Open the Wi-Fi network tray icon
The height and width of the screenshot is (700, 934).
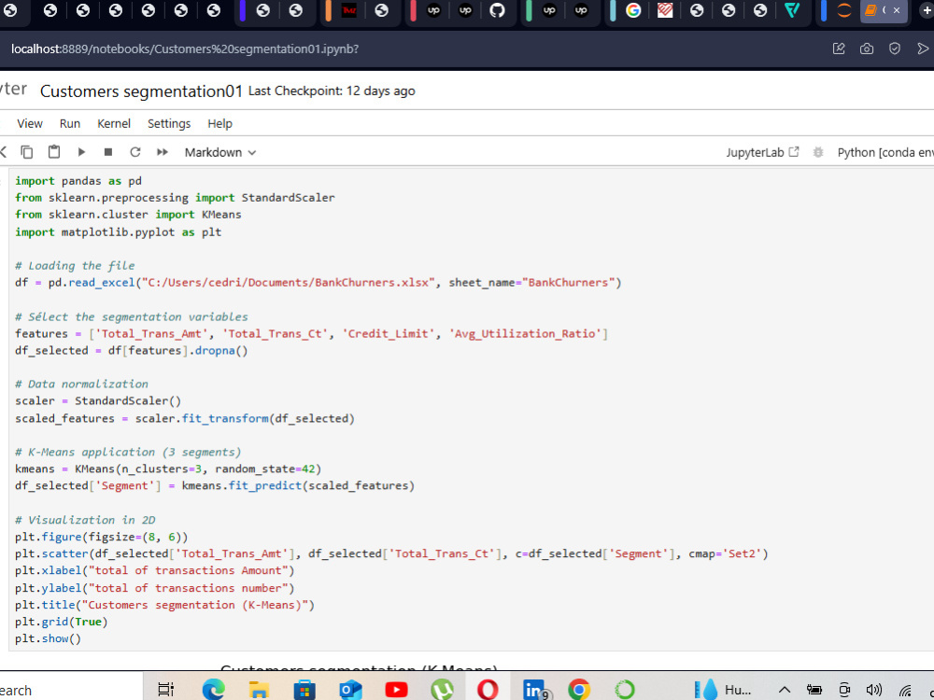coord(905,690)
